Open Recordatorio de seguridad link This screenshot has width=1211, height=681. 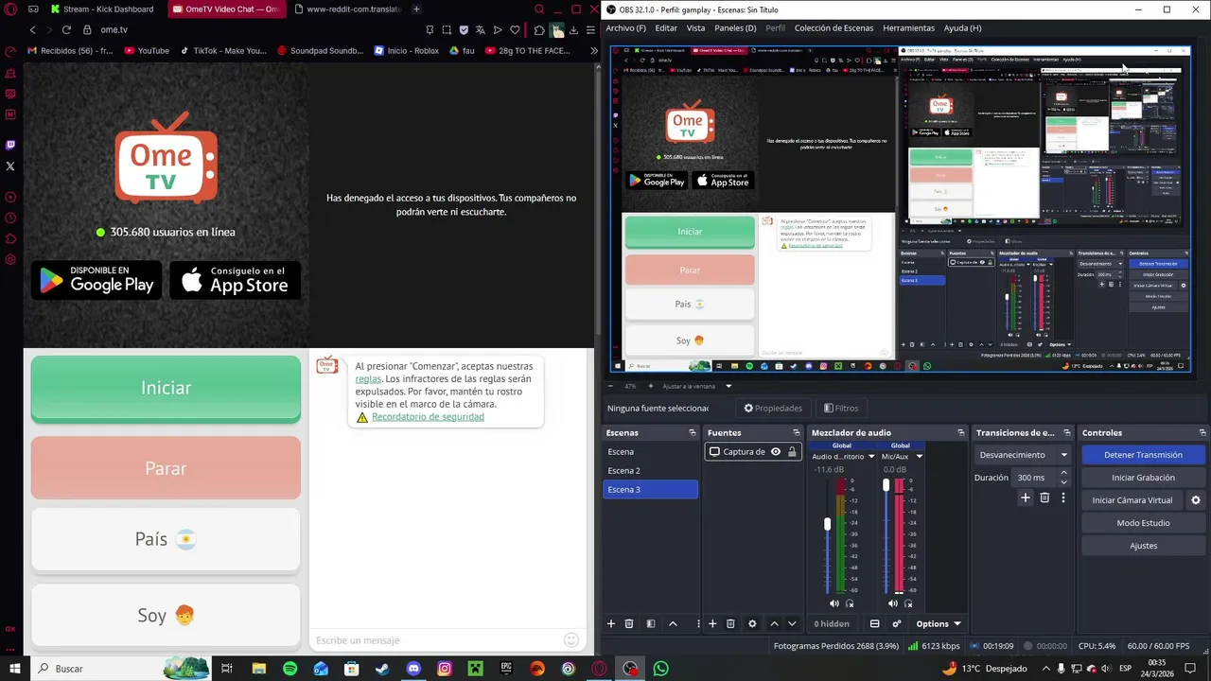pyautogui.click(x=428, y=417)
